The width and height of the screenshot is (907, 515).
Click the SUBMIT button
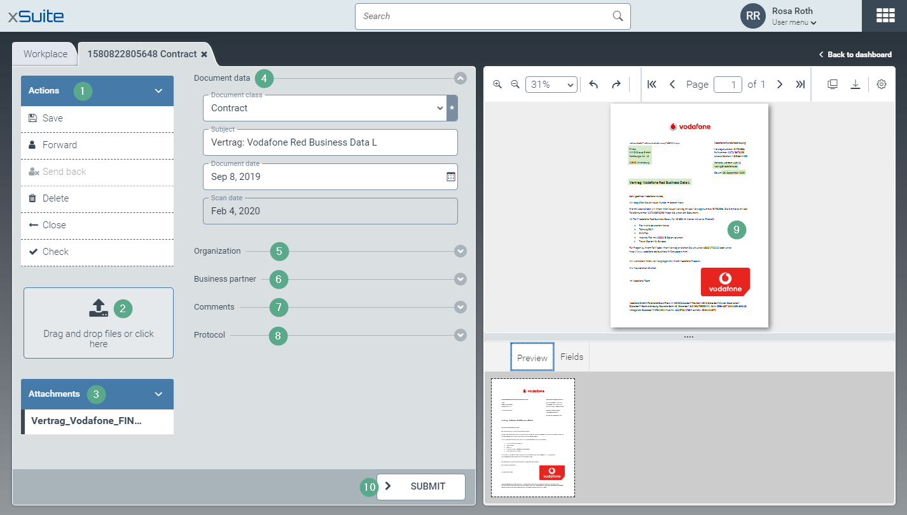421,486
